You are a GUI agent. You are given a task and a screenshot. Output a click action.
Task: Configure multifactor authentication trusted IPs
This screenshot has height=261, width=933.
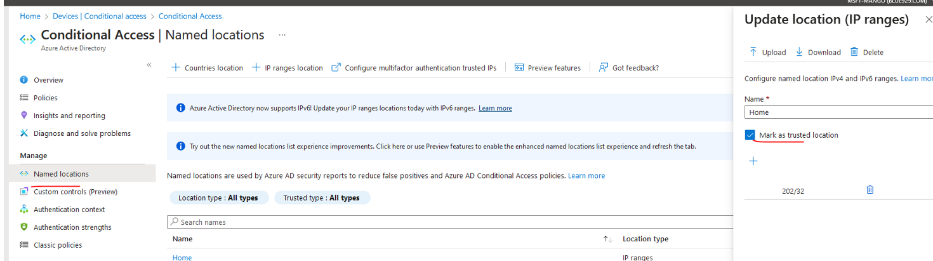(414, 68)
